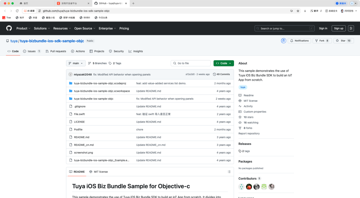This screenshot has width=360, height=198.
Task: Open a new browser tab
Action: (133, 3)
